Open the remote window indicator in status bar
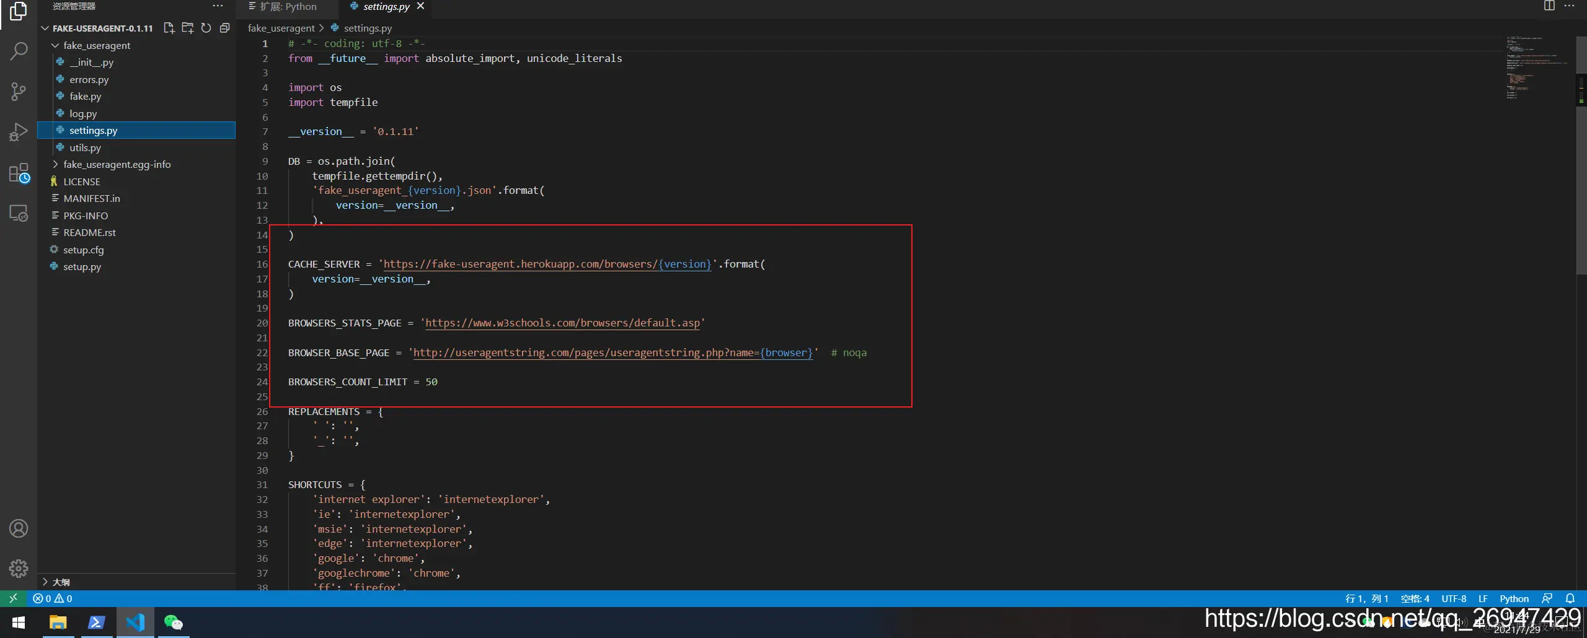The image size is (1587, 638). [13, 598]
